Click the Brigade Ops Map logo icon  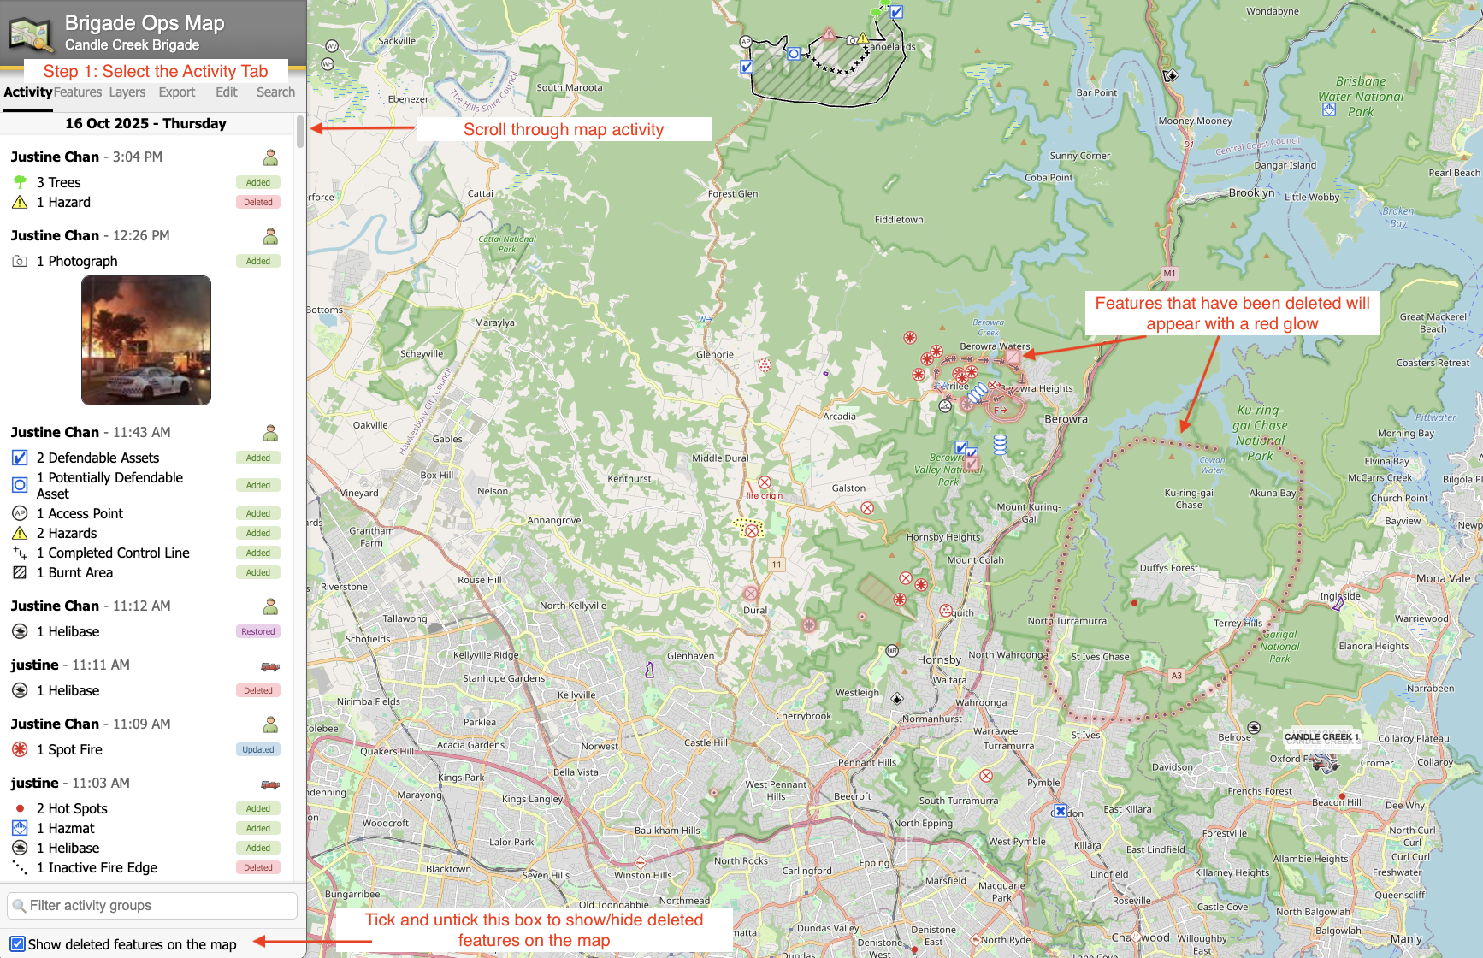click(x=31, y=33)
